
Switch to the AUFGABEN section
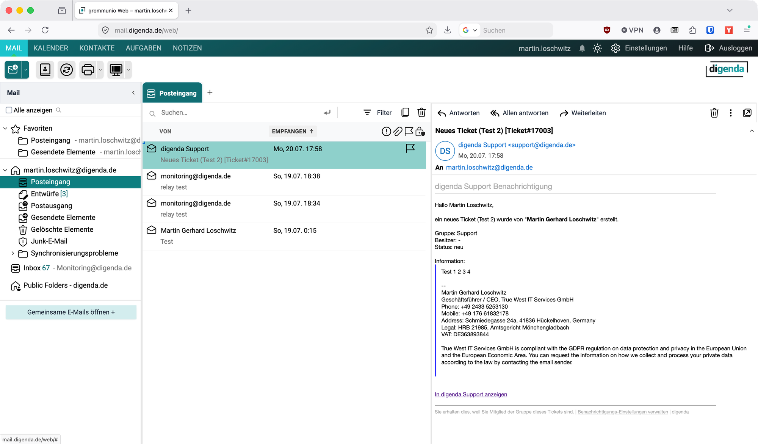click(144, 48)
